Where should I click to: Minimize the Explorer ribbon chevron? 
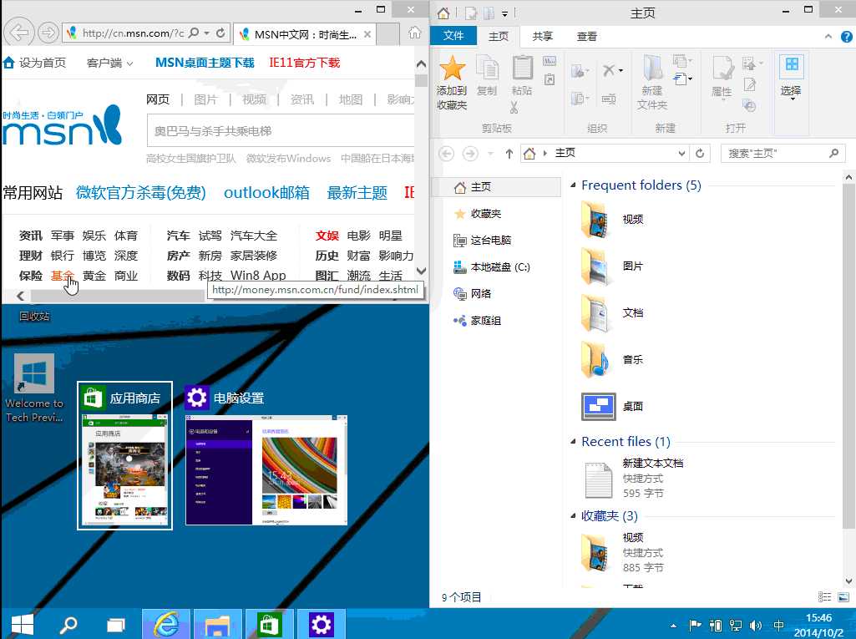(828, 37)
